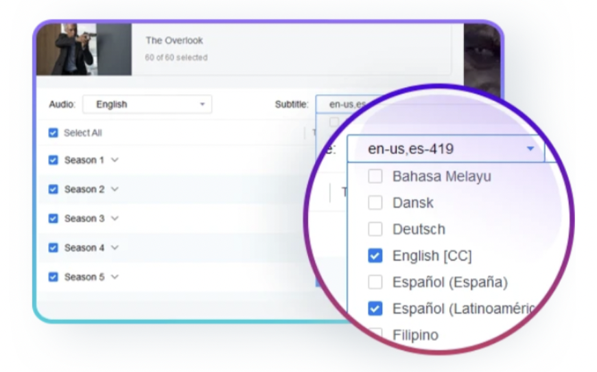Click The Overlook title text
Screen dimensions: 597x372
[x=174, y=40]
